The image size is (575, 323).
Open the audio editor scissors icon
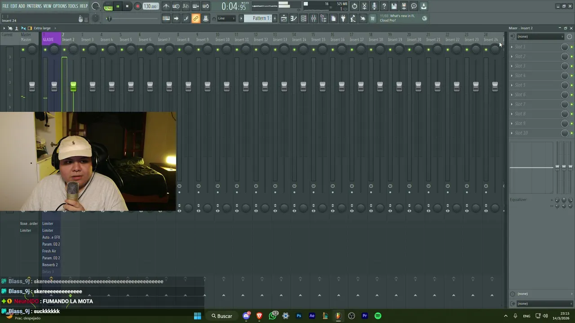[364, 6]
